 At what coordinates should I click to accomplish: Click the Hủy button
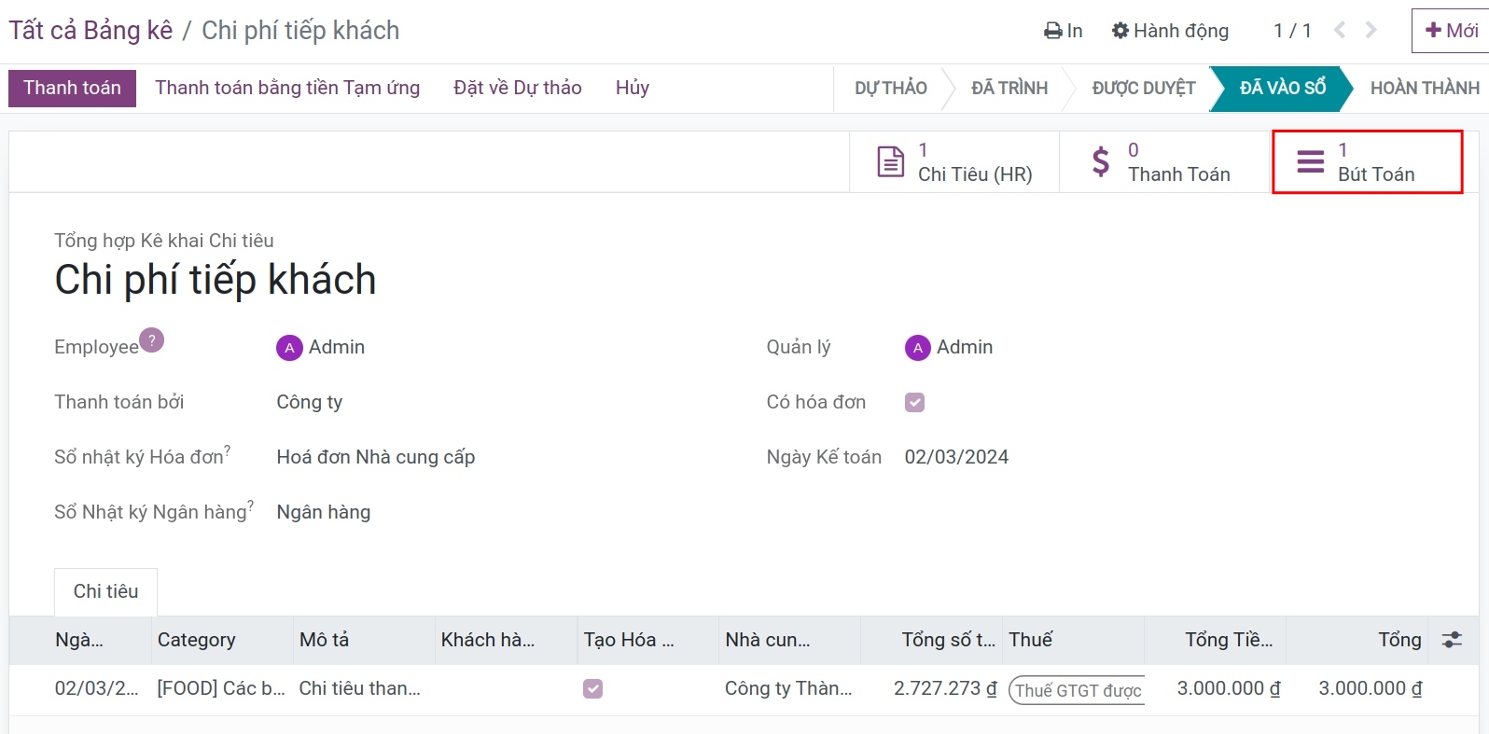(633, 88)
